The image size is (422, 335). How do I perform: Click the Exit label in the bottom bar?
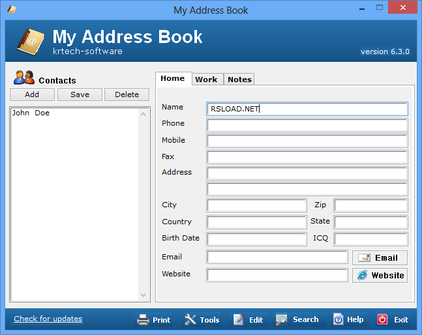click(401, 319)
